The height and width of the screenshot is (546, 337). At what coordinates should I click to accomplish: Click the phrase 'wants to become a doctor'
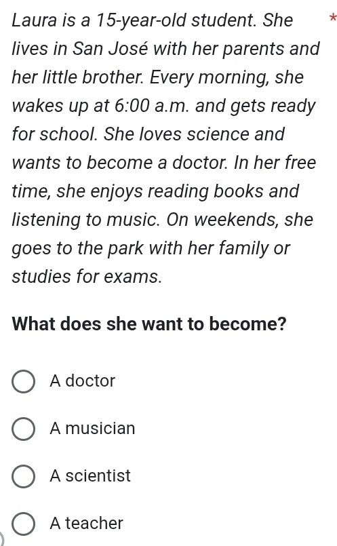120,163
